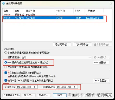Click the 192.168.200.0 subnet address cell
Viewport: 115px width, 100px height.
click(x=93, y=18)
